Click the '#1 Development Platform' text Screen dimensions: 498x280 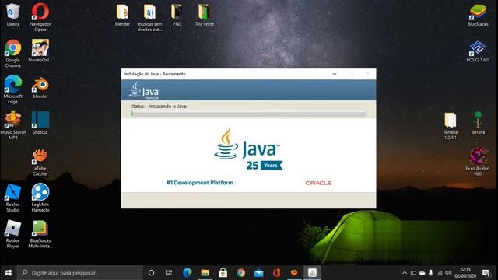(x=200, y=183)
